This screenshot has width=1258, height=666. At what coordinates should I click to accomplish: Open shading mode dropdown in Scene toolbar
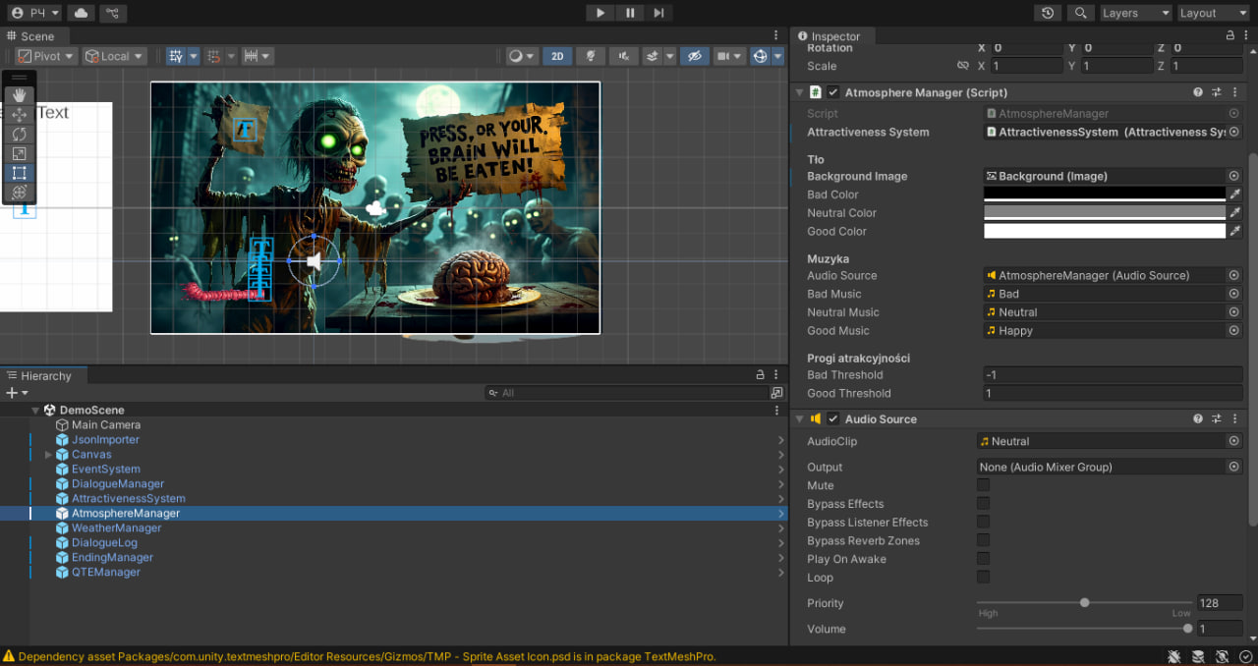click(521, 56)
